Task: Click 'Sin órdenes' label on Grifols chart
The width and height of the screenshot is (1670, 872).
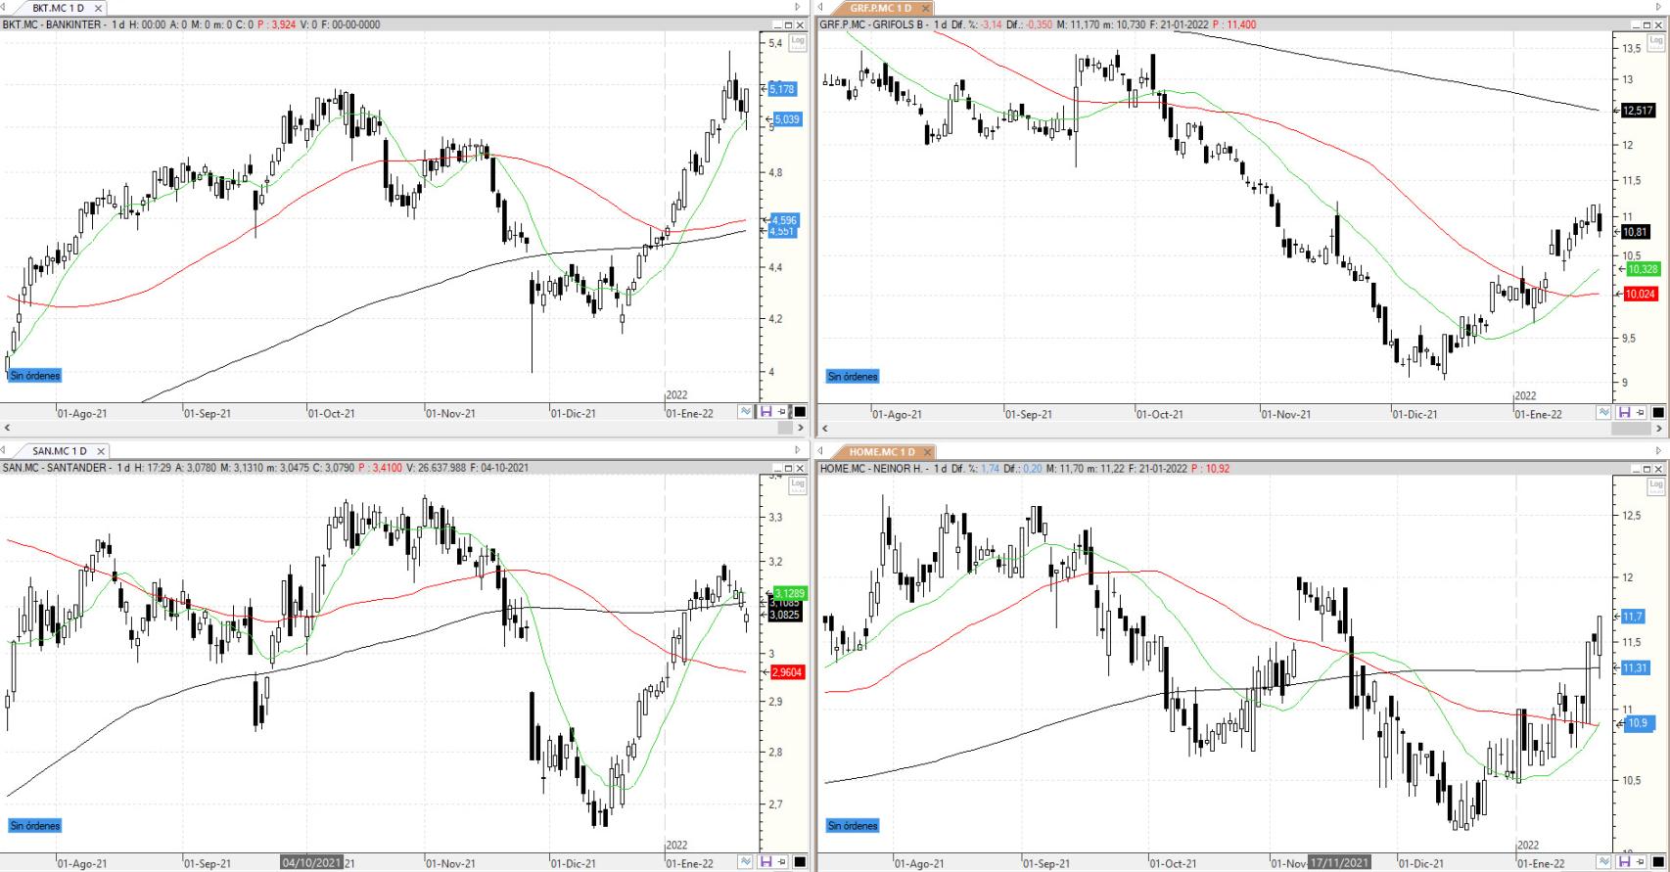Action: tap(852, 376)
